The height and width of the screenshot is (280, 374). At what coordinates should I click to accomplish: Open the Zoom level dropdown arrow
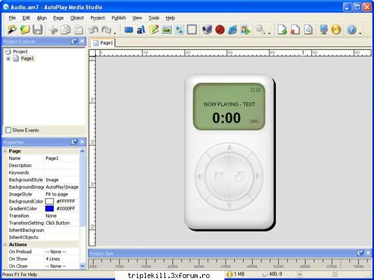point(269,33)
